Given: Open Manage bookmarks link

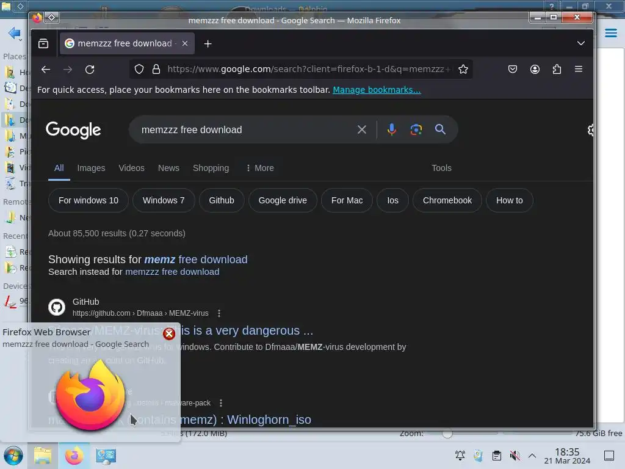Looking at the screenshot, I should (x=377, y=90).
